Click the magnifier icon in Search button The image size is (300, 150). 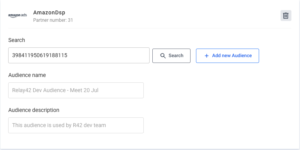[163, 56]
